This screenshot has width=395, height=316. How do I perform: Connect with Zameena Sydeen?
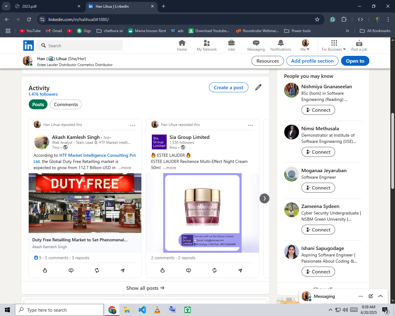point(318,230)
